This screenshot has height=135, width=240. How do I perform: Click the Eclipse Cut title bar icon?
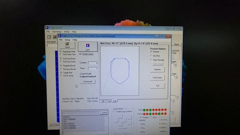[x=60, y=36]
